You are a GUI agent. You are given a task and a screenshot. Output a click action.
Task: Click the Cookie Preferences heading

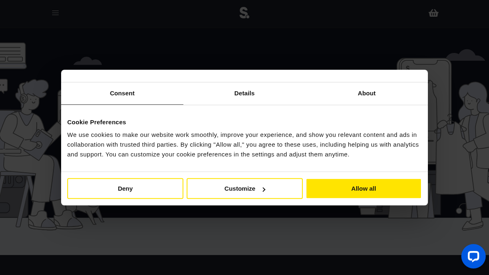tap(97, 122)
